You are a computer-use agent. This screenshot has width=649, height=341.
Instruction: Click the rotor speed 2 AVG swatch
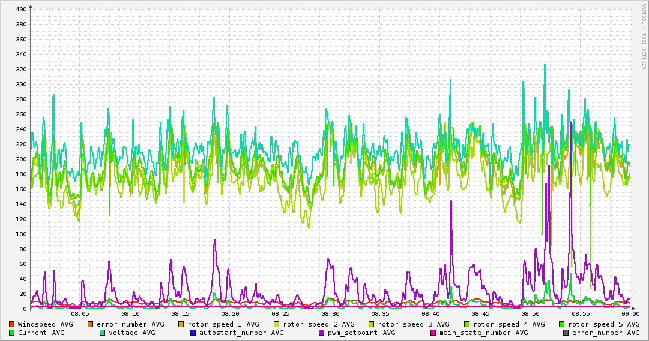(277, 324)
